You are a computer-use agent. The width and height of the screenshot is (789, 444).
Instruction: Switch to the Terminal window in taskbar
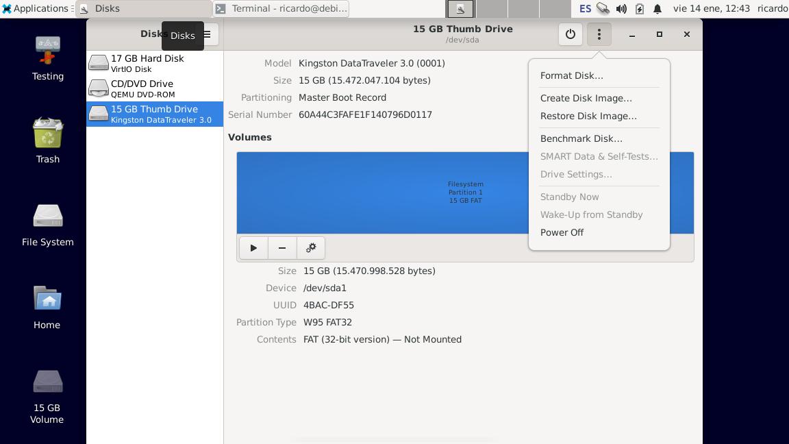point(281,8)
